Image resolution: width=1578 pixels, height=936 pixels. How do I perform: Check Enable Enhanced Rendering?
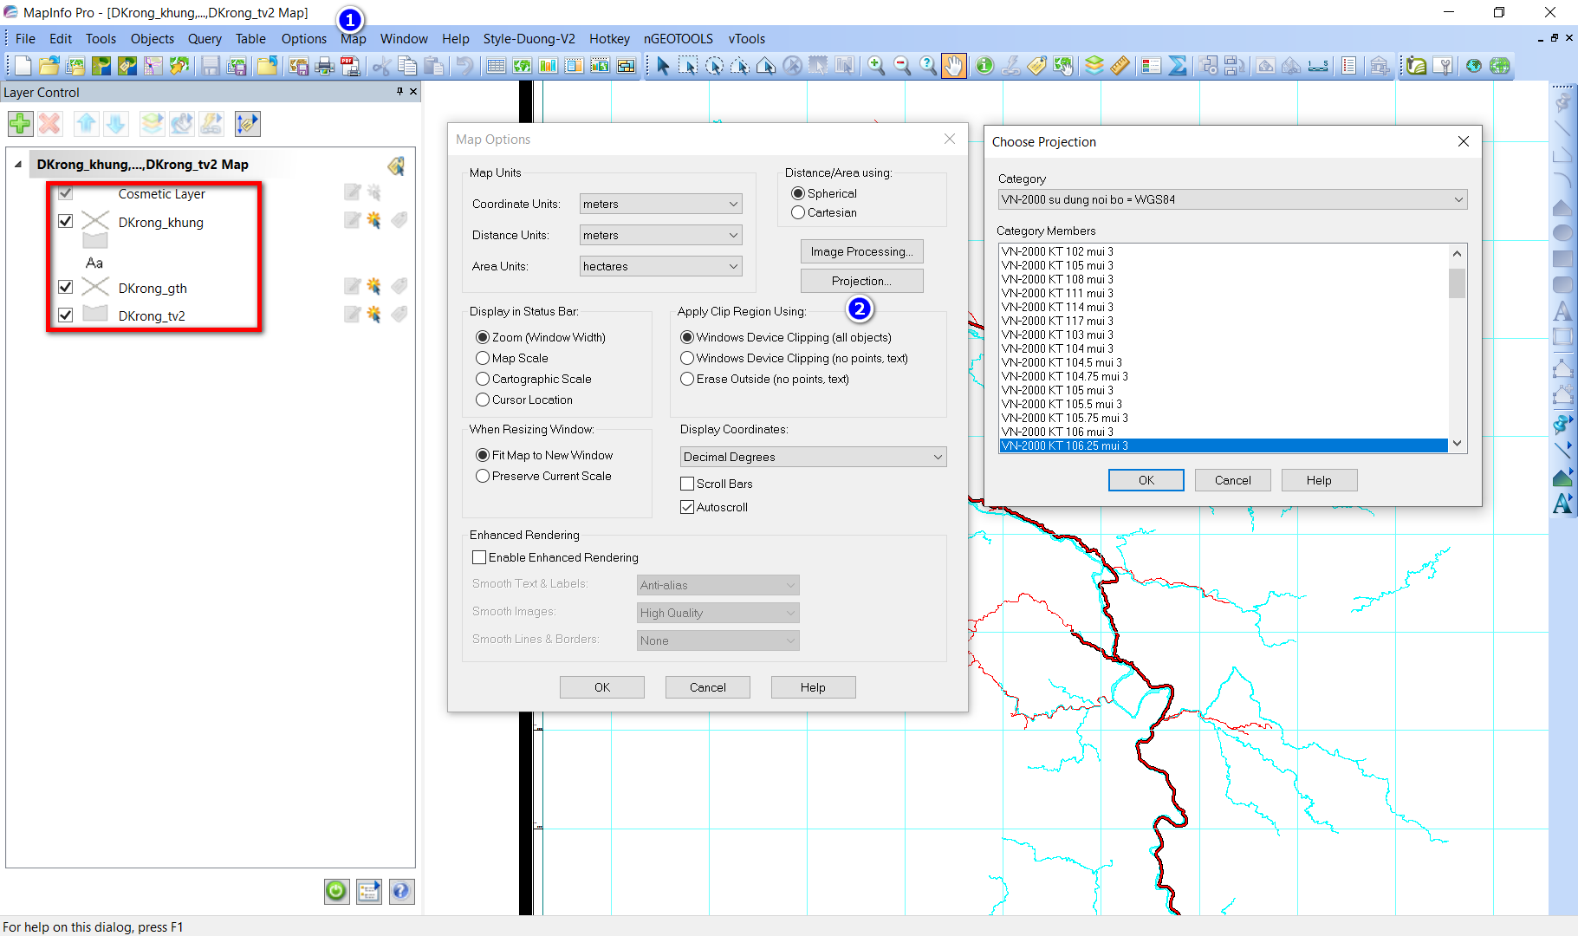479,557
